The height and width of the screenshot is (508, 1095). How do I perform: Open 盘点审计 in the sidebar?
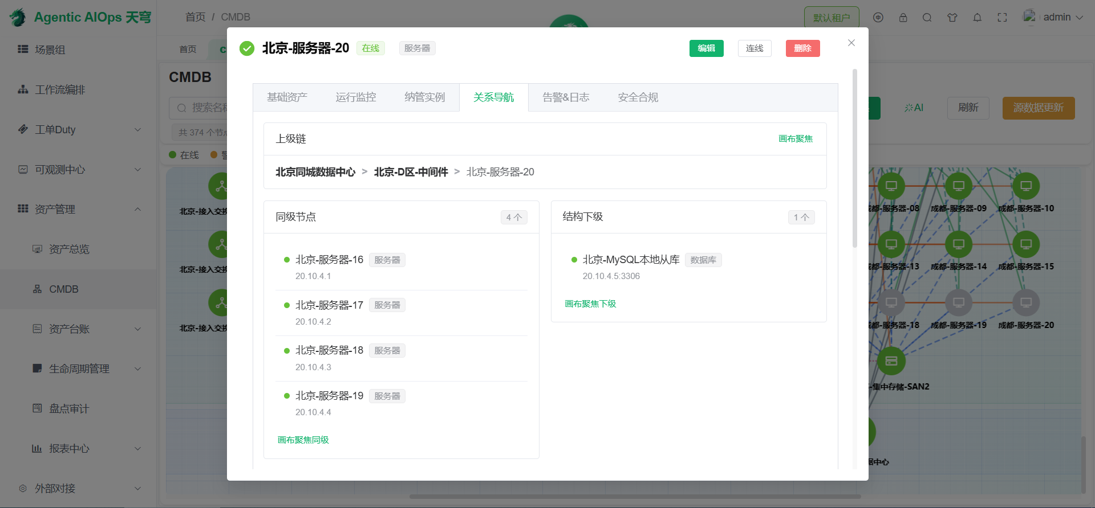[69, 408]
